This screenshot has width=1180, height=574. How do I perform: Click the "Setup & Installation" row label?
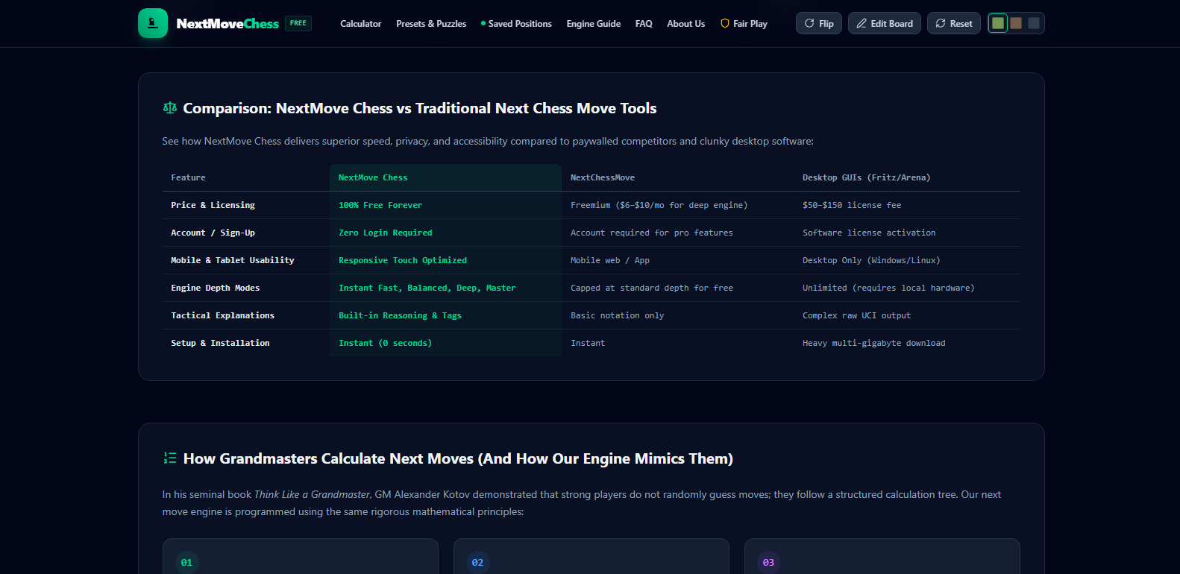220,343
